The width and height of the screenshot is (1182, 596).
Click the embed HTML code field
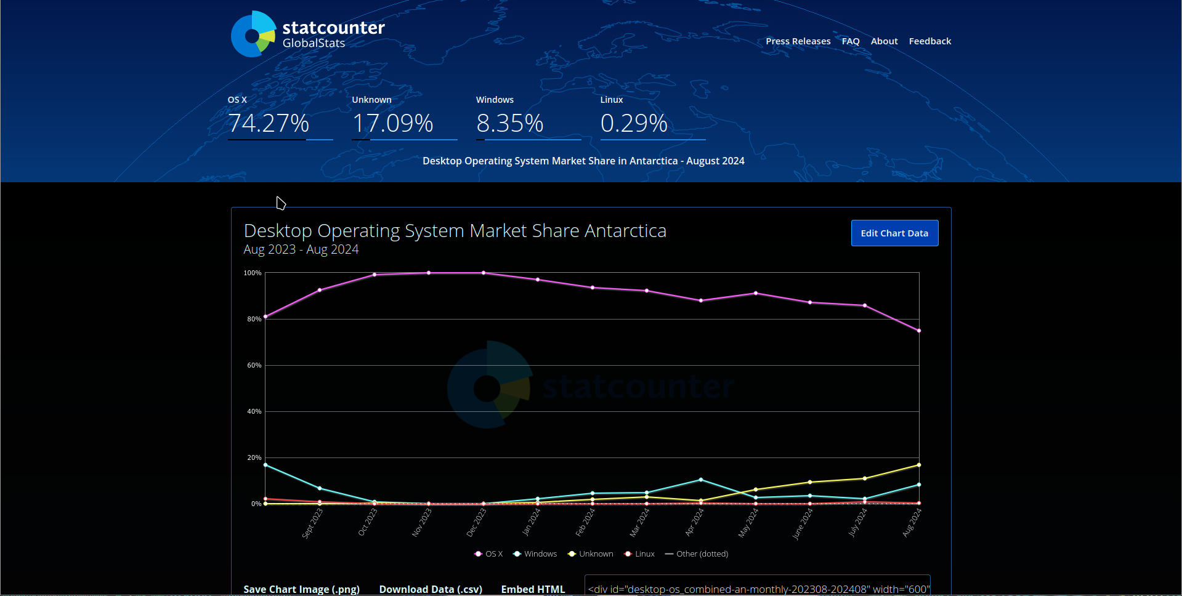[x=757, y=589]
